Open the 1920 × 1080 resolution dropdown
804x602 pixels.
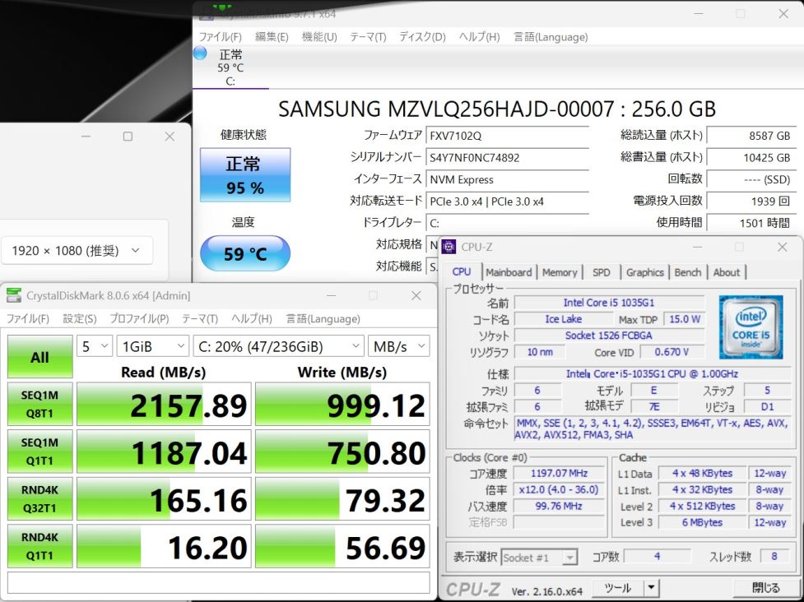pyautogui.click(x=77, y=251)
